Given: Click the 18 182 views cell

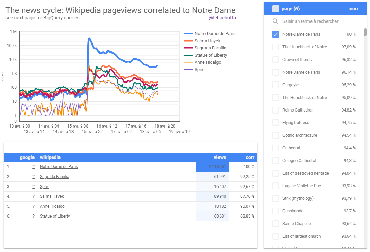Looking at the screenshot, I should [x=212, y=206].
